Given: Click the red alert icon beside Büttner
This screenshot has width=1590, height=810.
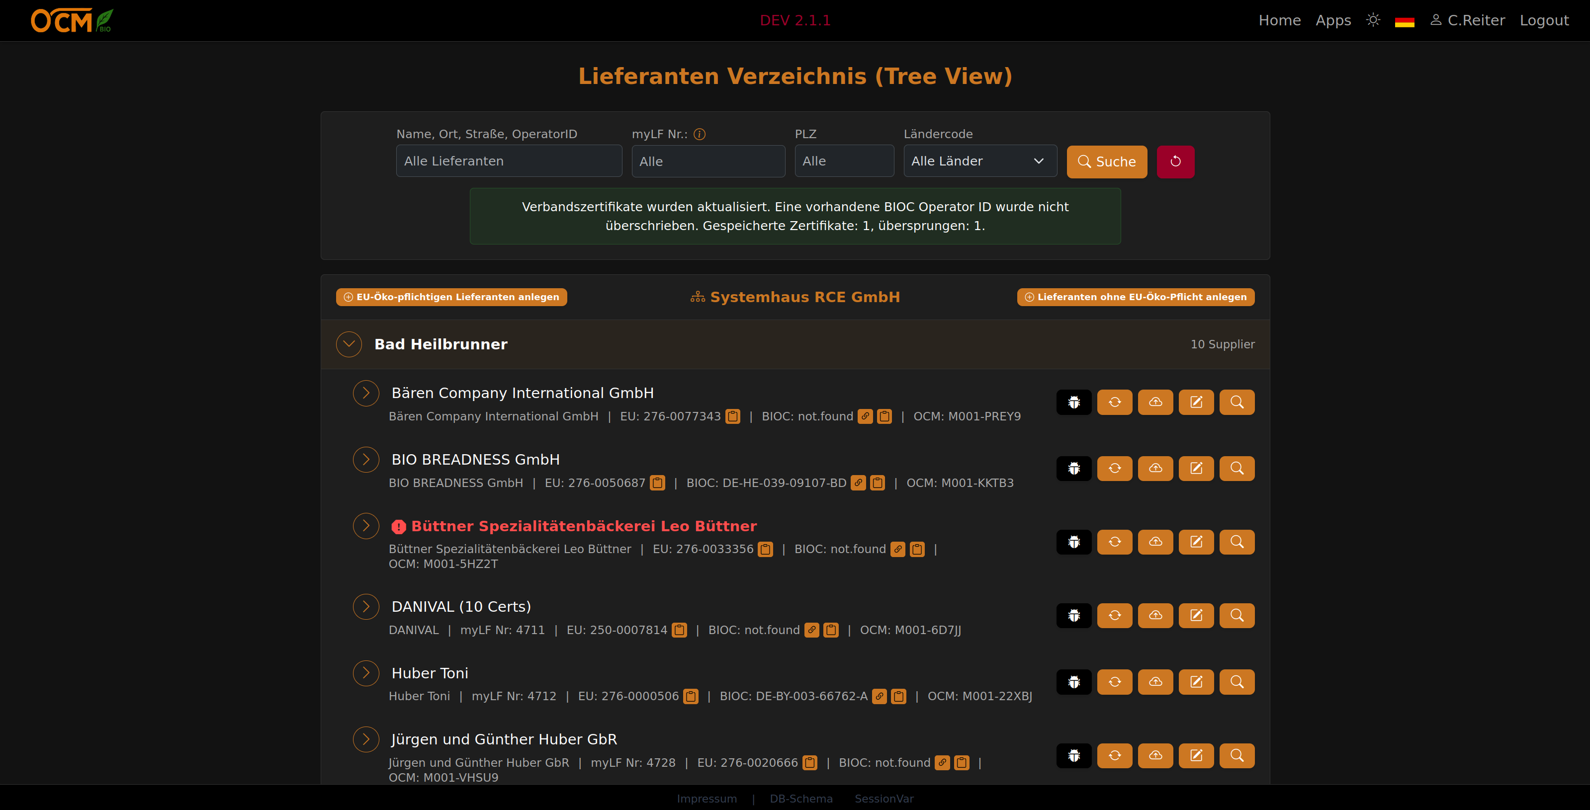Looking at the screenshot, I should [399, 527].
